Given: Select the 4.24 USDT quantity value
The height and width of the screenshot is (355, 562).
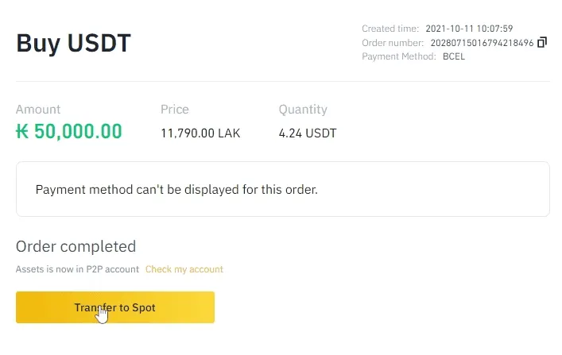Looking at the screenshot, I should point(308,133).
